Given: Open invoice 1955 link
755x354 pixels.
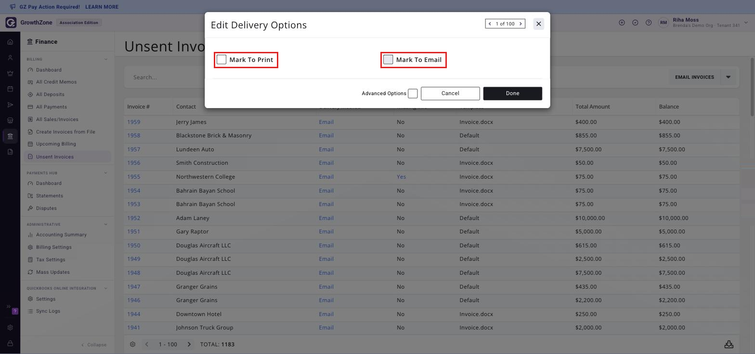Looking at the screenshot, I should point(133,177).
